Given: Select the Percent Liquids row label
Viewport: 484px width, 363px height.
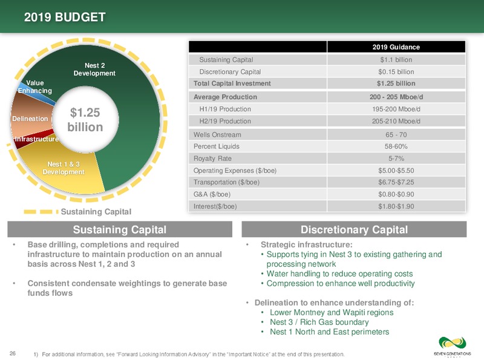Looking at the screenshot, I should pos(216,146).
